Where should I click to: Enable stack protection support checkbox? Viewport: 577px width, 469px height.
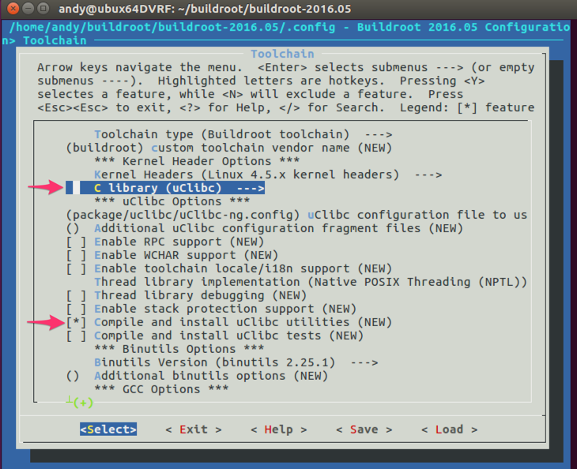point(76,309)
